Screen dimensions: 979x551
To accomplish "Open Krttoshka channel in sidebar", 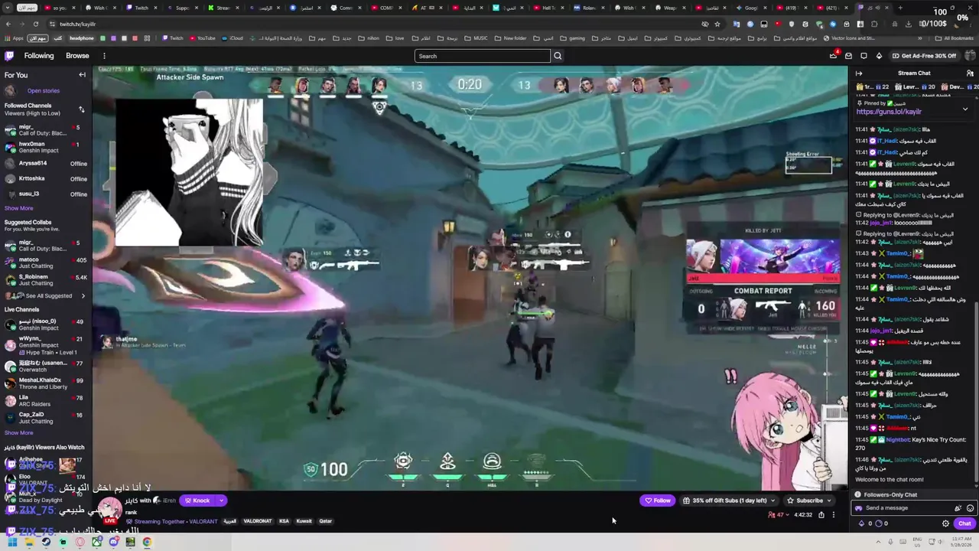I will click(x=46, y=178).
